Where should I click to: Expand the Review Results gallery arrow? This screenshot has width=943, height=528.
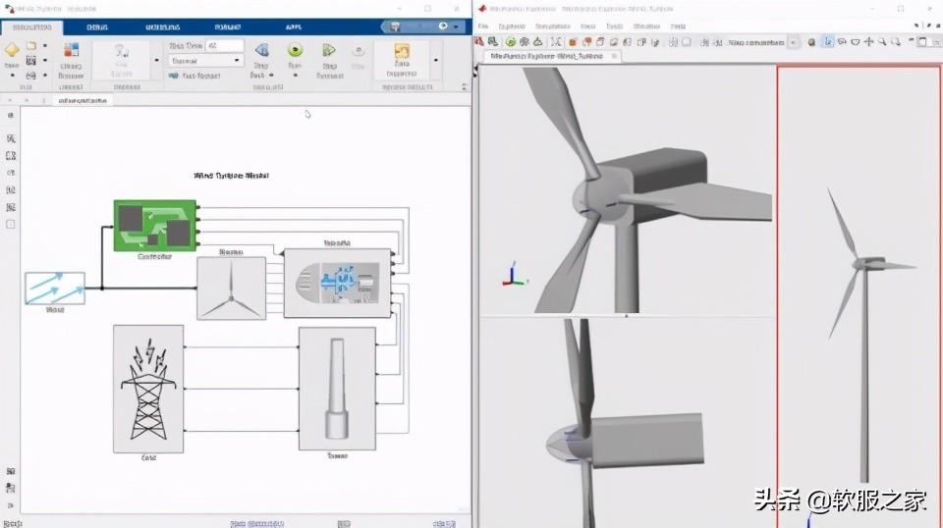[437, 61]
